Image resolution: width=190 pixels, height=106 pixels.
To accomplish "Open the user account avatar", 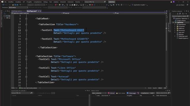I will [174, 2].
